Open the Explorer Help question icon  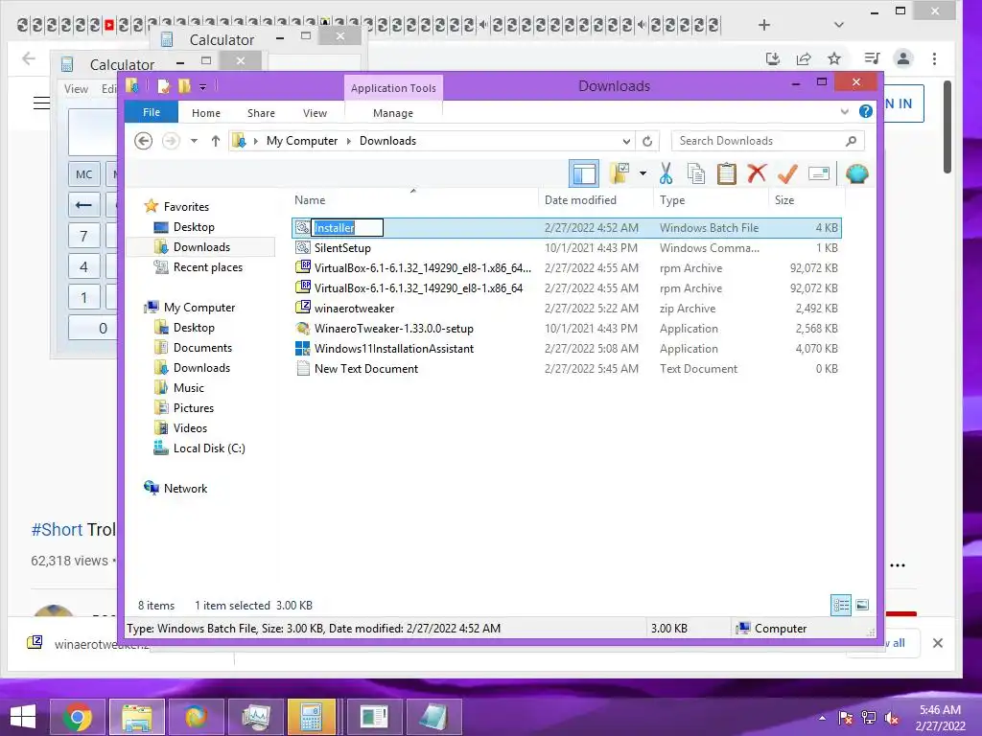(x=866, y=111)
